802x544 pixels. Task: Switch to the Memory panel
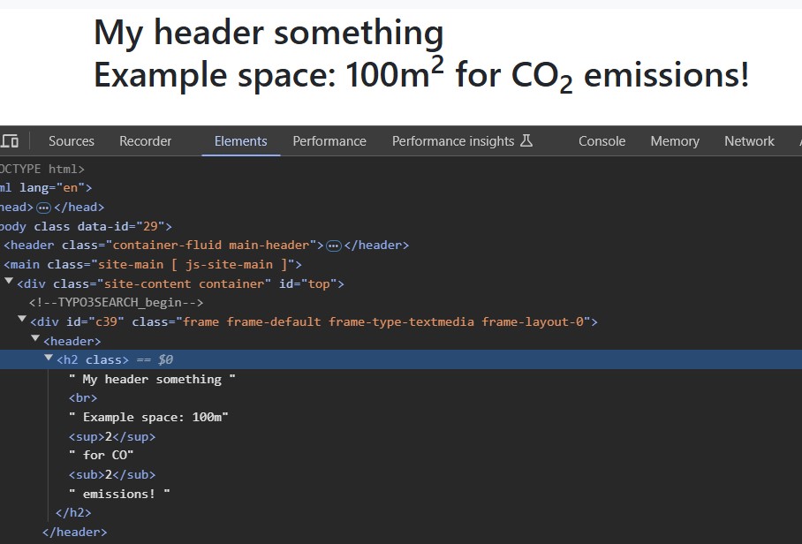[x=674, y=140]
